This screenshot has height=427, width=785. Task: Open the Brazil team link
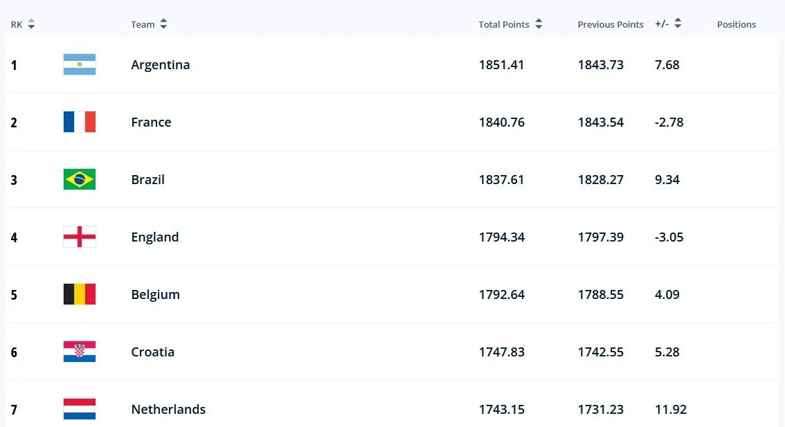click(x=147, y=179)
